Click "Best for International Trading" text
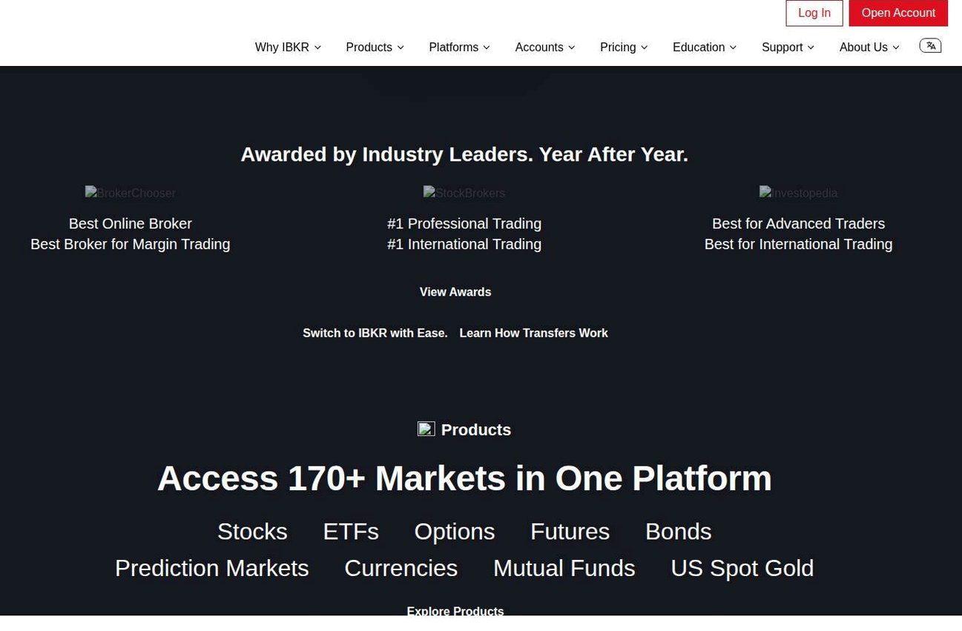The height and width of the screenshot is (631, 962). coord(798,244)
